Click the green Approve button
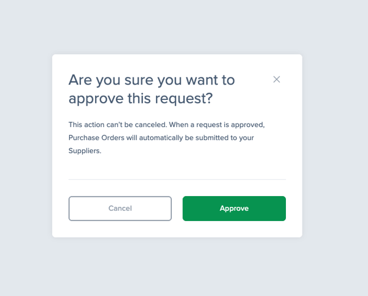The height and width of the screenshot is (296, 368). click(235, 209)
